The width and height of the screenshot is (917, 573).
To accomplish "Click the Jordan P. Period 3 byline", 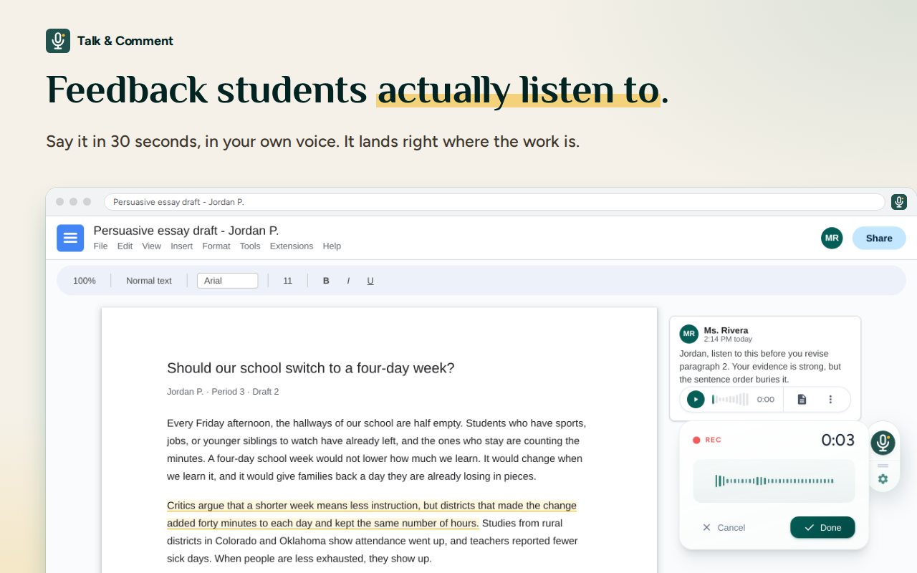I will click(x=223, y=392).
